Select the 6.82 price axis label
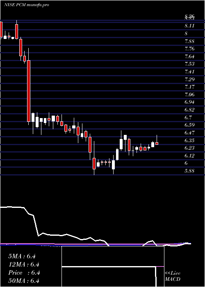Screen dimensions: 205x287 (189, 110)
